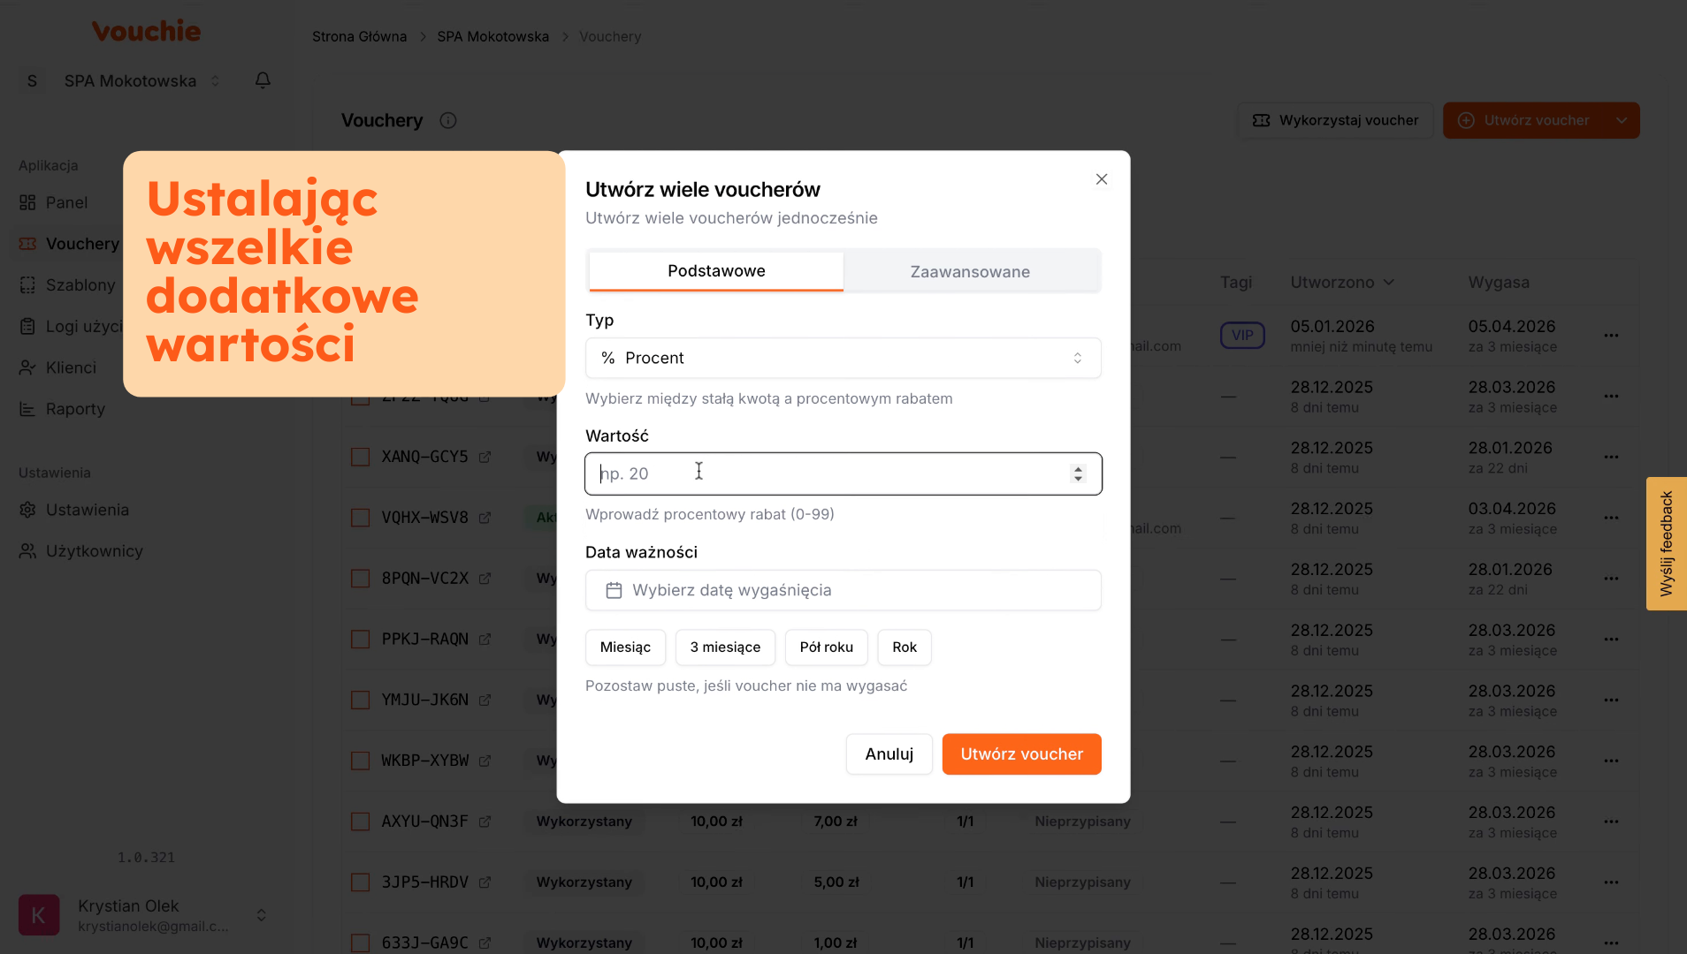Choose the 3 miesiące expiry preset

pos(725,647)
